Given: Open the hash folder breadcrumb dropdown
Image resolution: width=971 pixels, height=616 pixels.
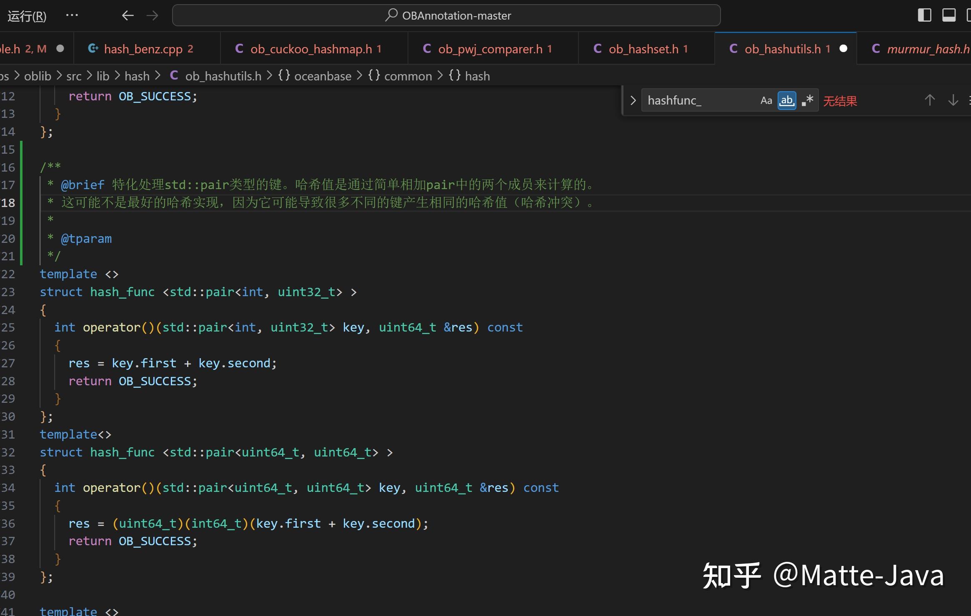Looking at the screenshot, I should pos(137,76).
